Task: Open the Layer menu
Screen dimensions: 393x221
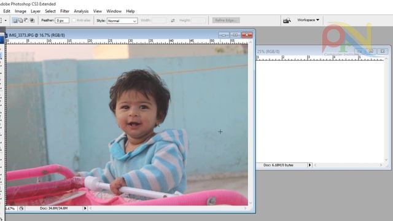Action: 36,11
